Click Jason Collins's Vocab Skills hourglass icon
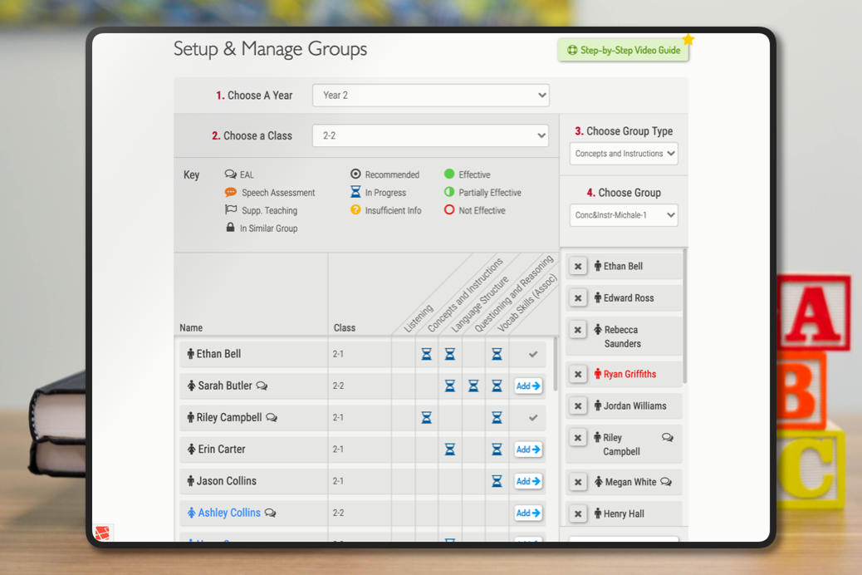 point(497,481)
